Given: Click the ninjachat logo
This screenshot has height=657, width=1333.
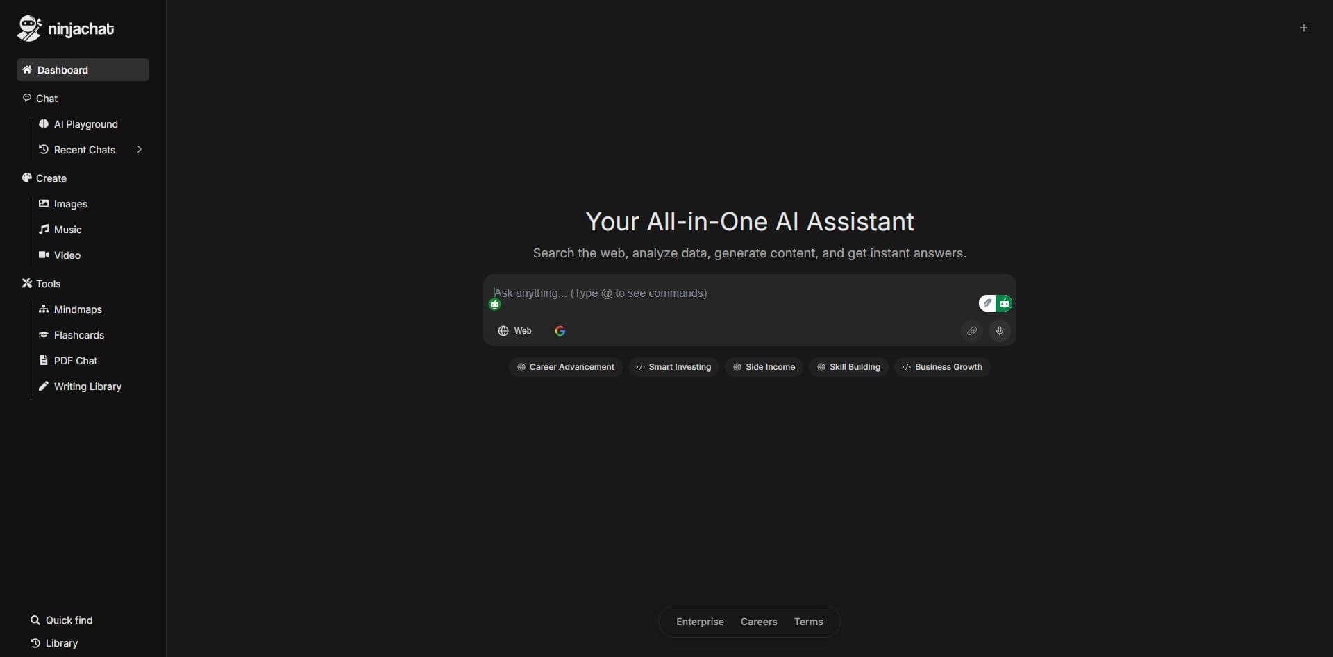Looking at the screenshot, I should (x=66, y=28).
